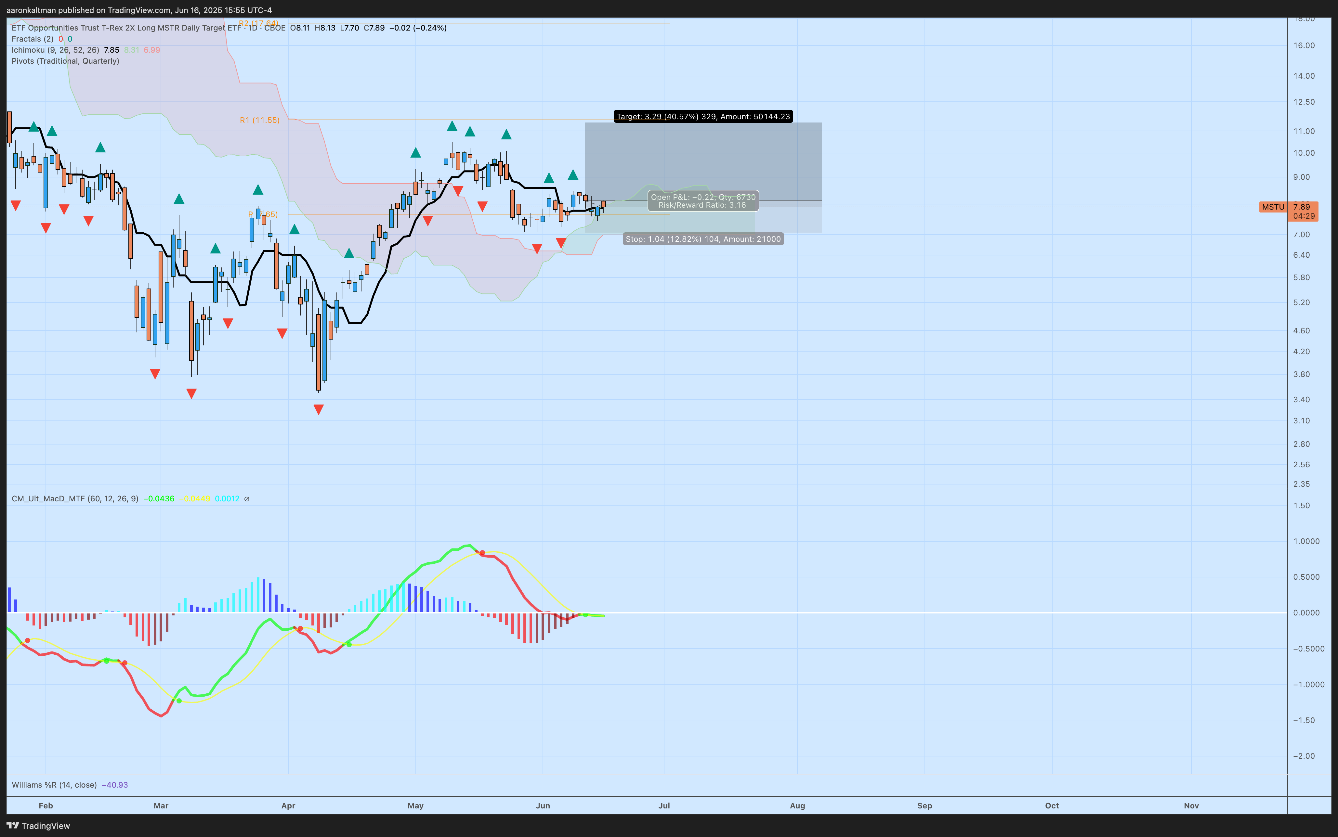
Task: Click the Aug label on time axis
Action: point(797,805)
